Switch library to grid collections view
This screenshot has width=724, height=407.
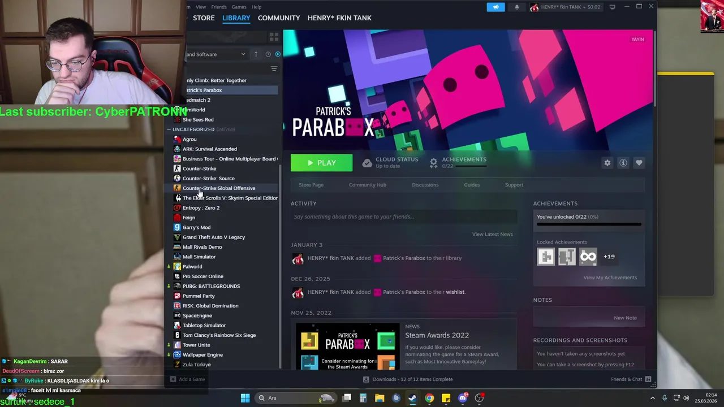[x=274, y=37]
